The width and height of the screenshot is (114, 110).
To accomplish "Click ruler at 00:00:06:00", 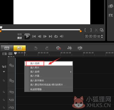I will [88, 53].
